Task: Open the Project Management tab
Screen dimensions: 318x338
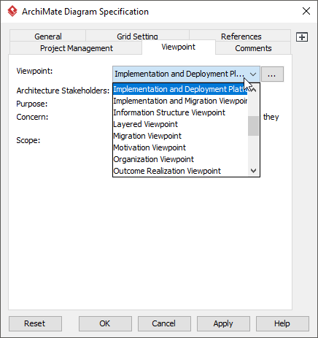Action: click(76, 48)
